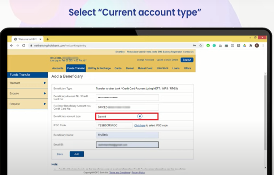Click the Update Contact Details link
274x175 pixels.
pos(167,60)
